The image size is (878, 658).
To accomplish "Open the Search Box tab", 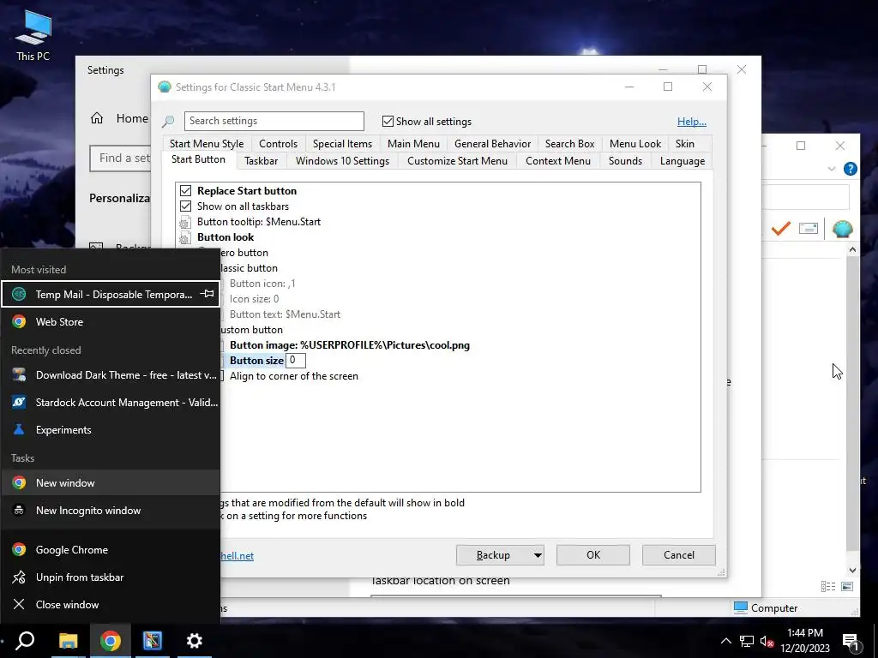I will tap(569, 144).
